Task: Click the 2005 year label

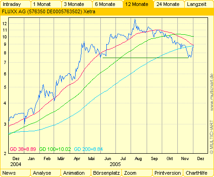Action: pyautogui.click(x=115, y=164)
